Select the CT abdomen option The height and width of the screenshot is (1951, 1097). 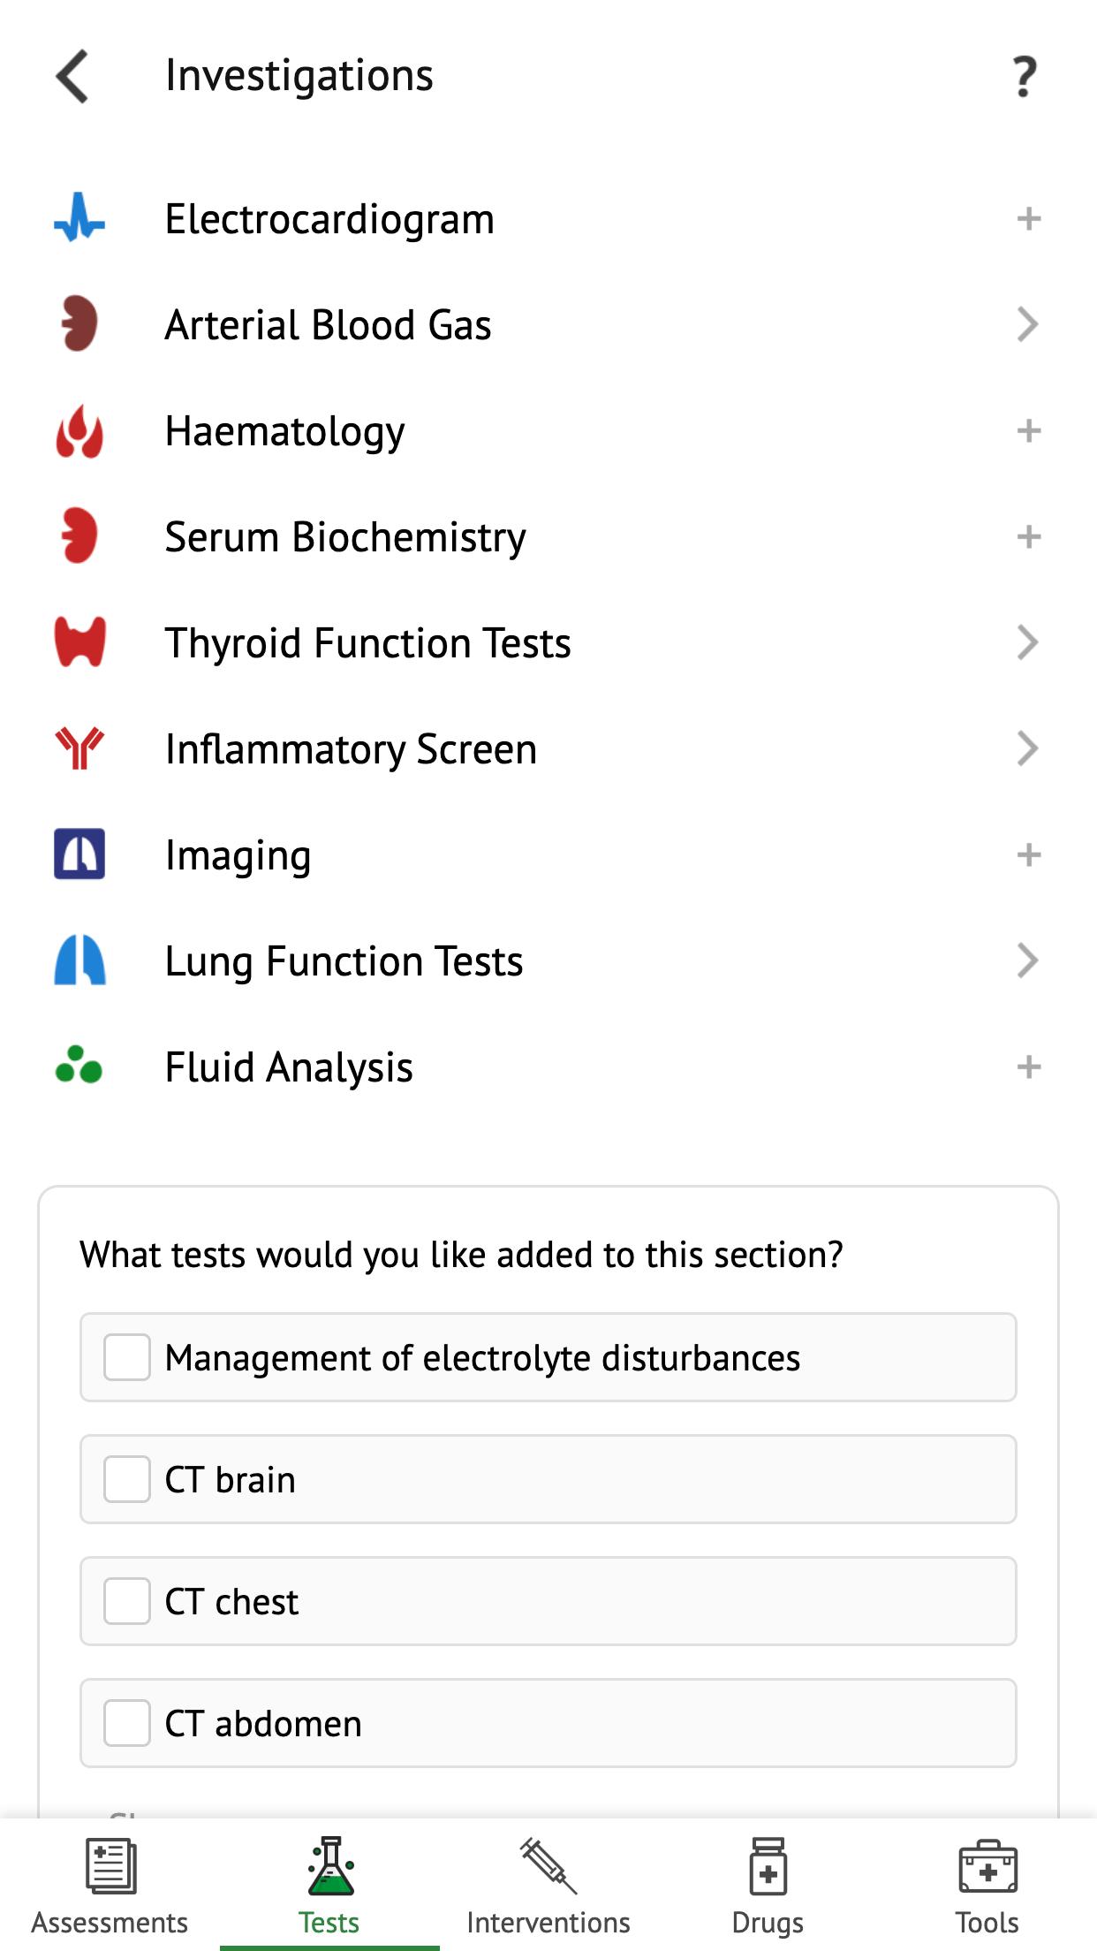pyautogui.click(x=548, y=1723)
